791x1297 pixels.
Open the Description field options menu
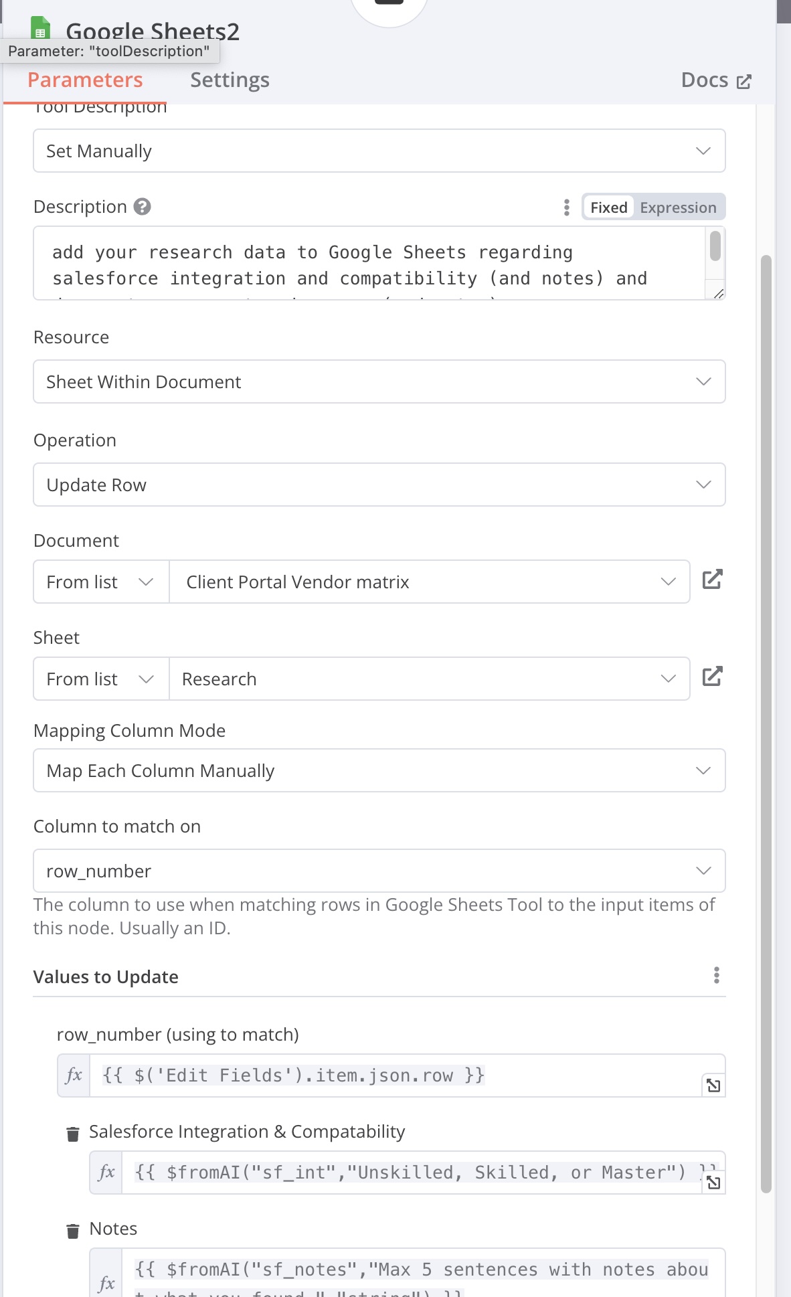coord(567,207)
